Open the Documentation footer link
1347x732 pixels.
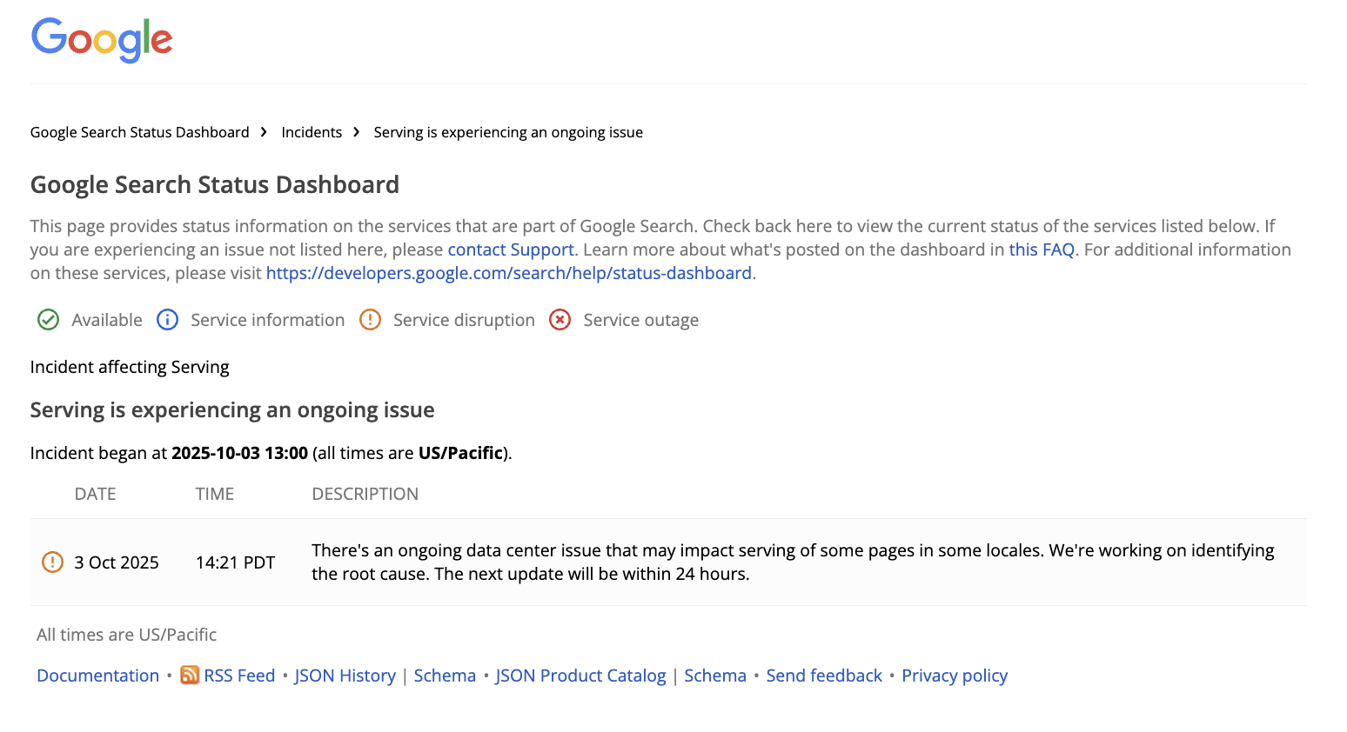pos(97,675)
